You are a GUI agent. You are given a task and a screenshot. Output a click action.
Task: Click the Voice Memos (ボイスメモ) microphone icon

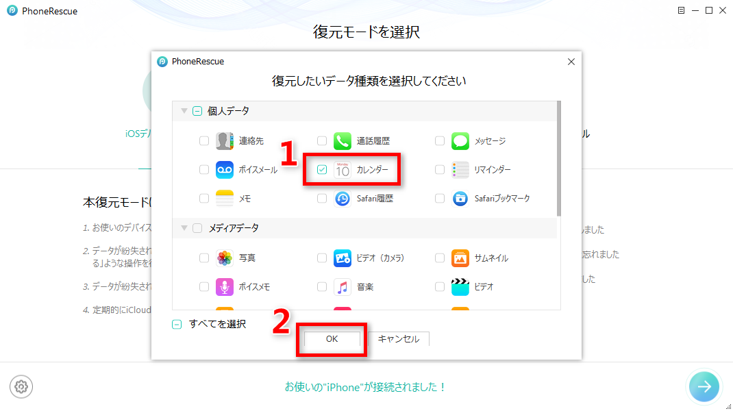tap(225, 286)
